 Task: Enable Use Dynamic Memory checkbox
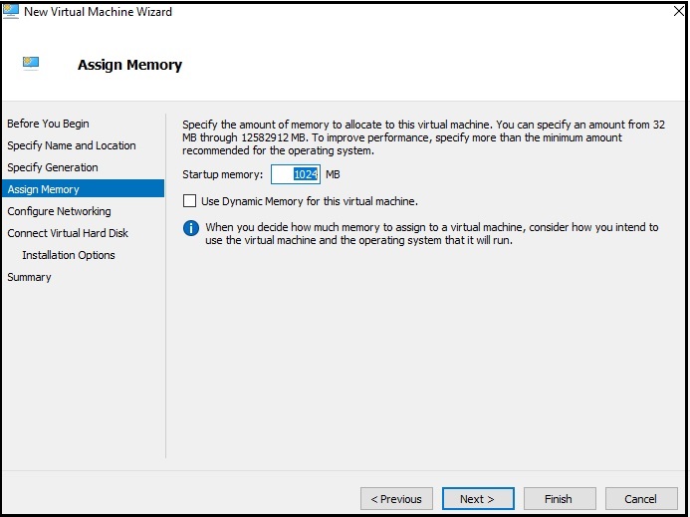[x=190, y=201]
